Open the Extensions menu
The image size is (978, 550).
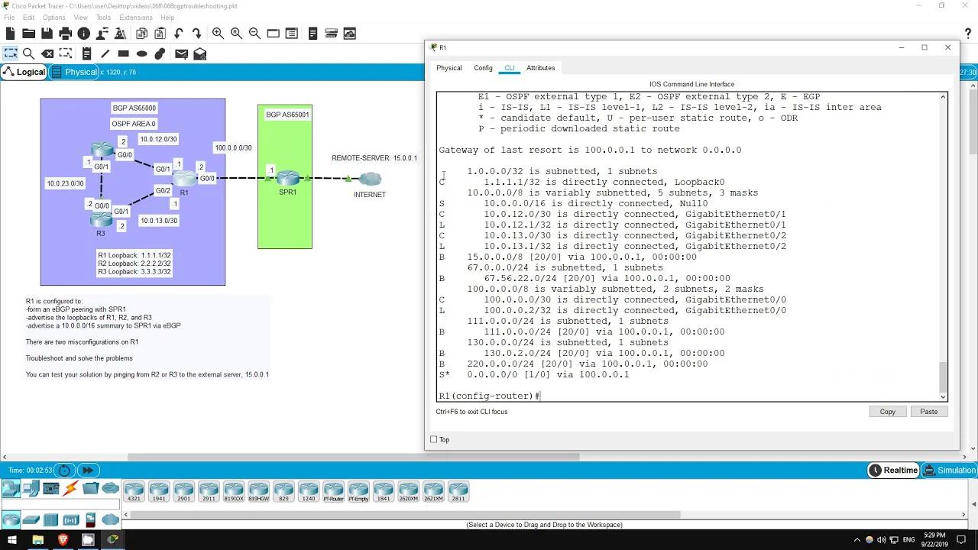click(136, 17)
